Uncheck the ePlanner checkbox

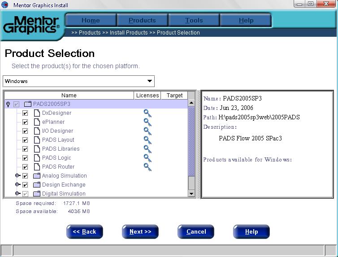[25, 122]
